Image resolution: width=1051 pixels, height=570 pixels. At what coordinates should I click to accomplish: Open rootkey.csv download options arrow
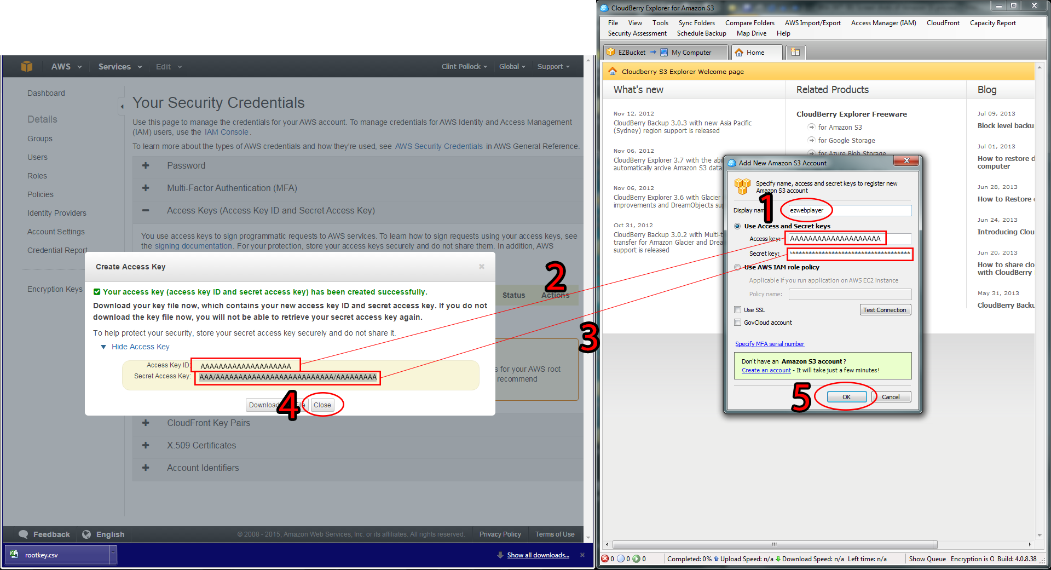113,554
